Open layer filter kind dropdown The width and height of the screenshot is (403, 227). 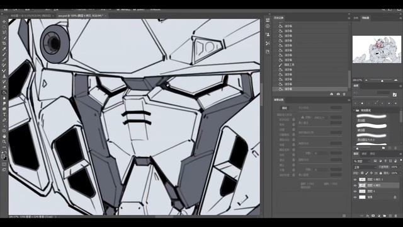(x=363, y=161)
